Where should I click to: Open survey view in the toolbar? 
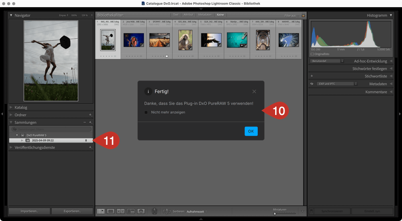[x=131, y=211]
